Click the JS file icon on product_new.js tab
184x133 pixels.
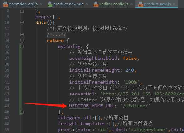click(x=141, y=4)
